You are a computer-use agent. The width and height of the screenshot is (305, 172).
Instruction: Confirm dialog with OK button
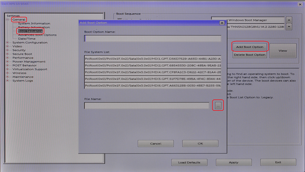click(200, 143)
